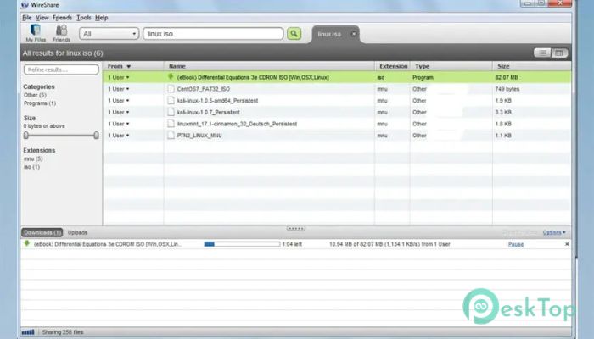The image size is (594, 339).
Task: Open the Tools menu
Action: [84, 18]
